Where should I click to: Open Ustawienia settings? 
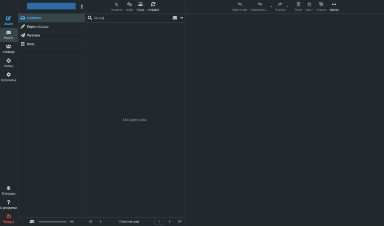tap(9, 75)
